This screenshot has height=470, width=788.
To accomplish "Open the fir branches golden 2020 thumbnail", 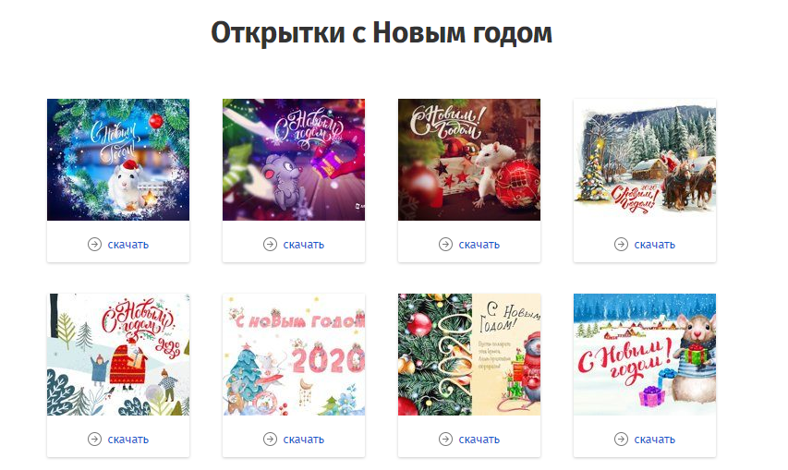I will pos(469,355).
